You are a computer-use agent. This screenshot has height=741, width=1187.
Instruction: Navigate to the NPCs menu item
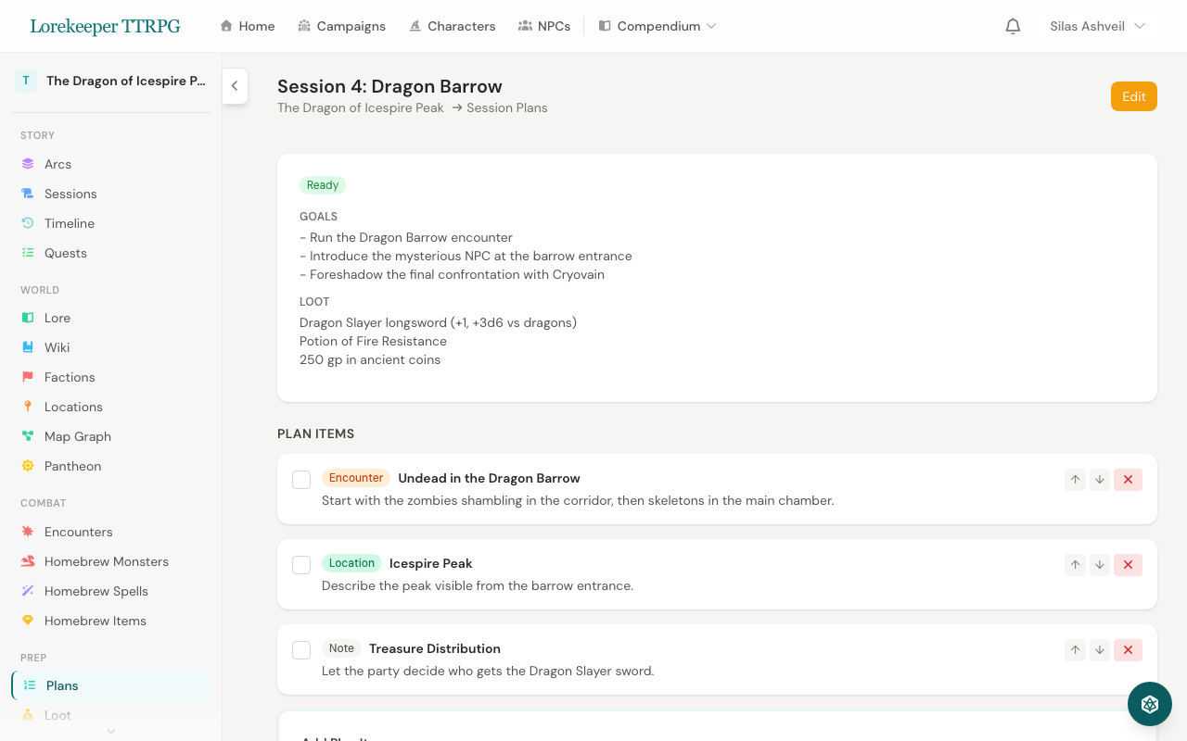pyautogui.click(x=544, y=26)
